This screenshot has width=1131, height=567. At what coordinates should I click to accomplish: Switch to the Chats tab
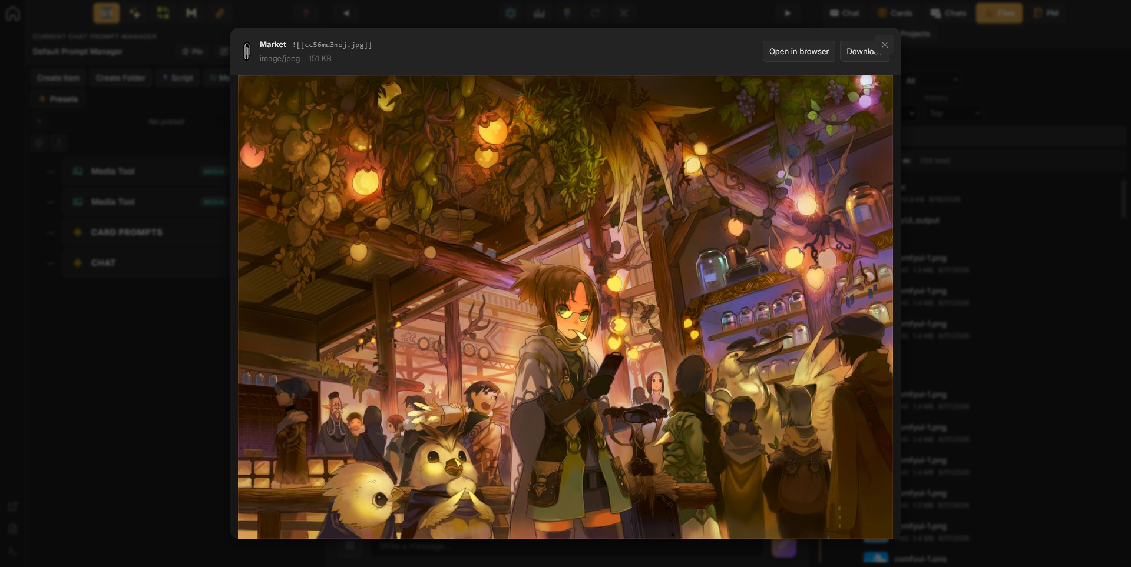948,13
